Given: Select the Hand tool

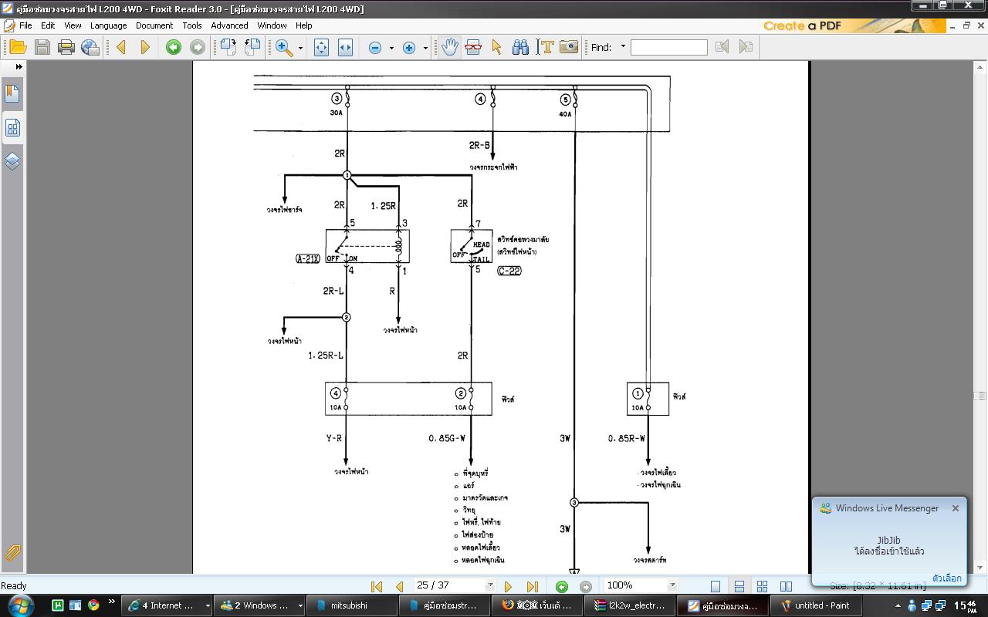Looking at the screenshot, I should click(449, 48).
